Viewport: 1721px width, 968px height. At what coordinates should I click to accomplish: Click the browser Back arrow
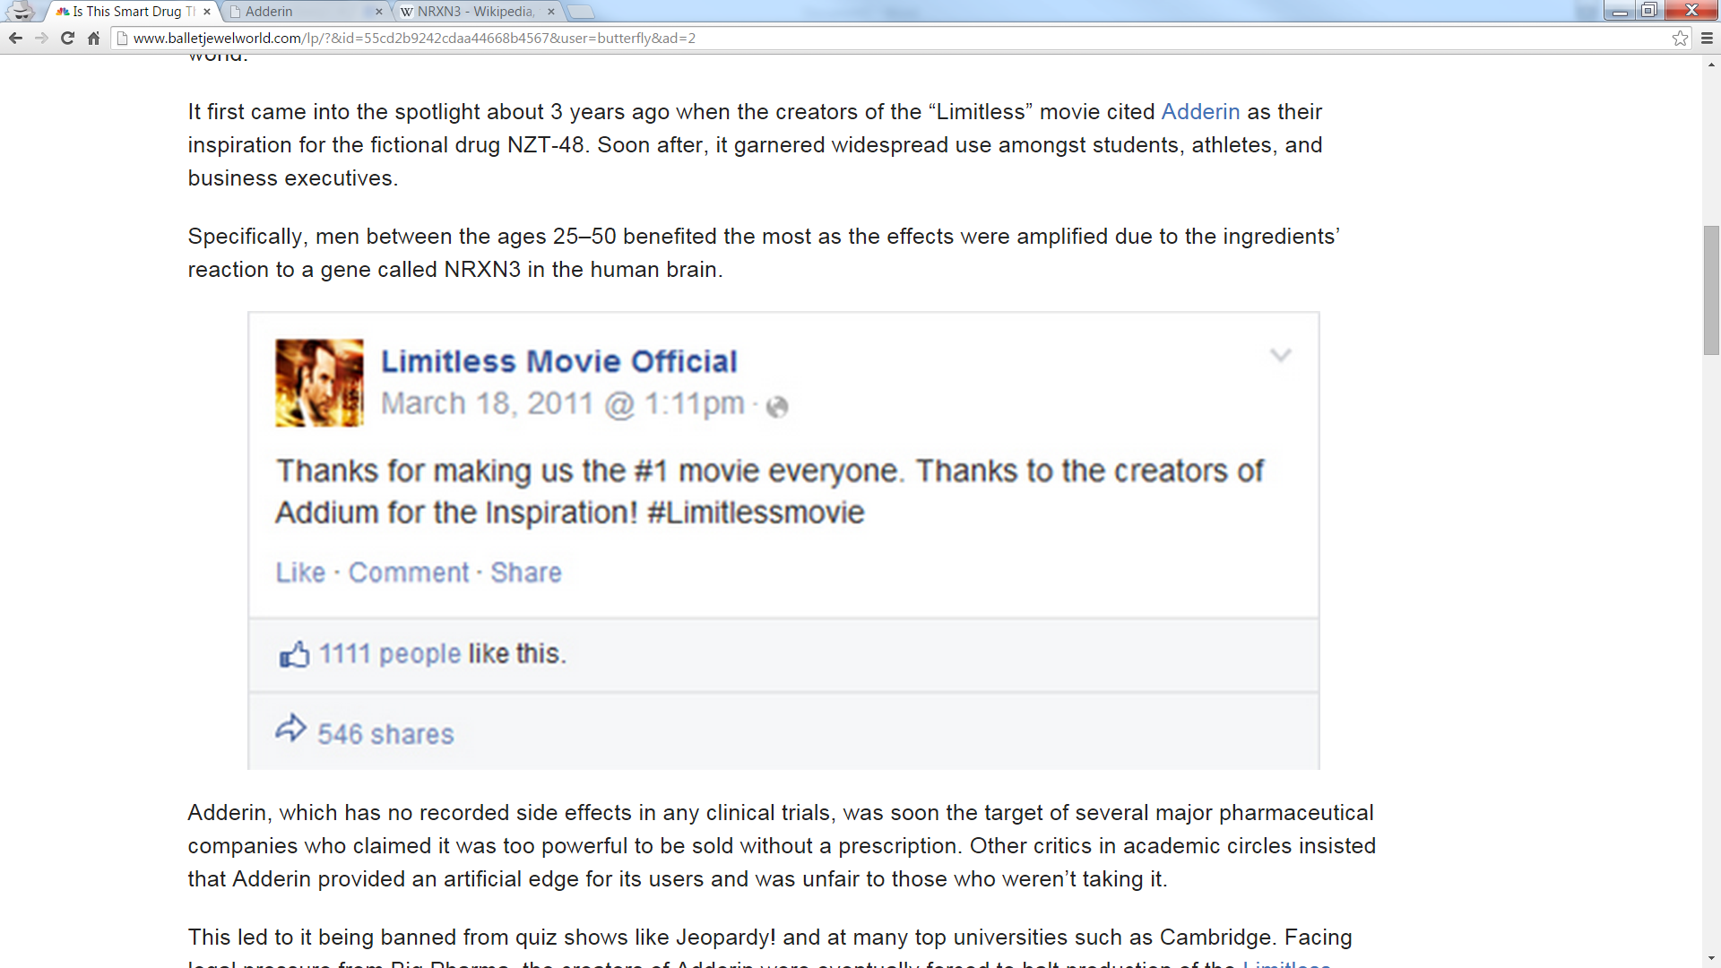[15, 39]
